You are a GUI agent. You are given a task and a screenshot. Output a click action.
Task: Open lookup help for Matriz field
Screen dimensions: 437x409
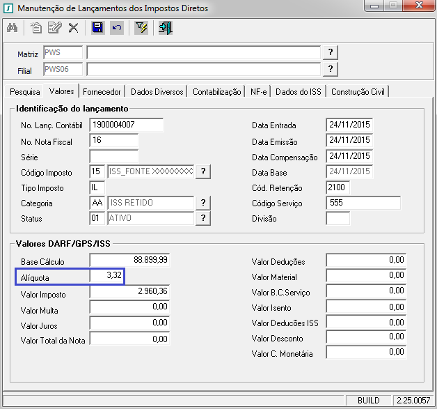coord(331,53)
